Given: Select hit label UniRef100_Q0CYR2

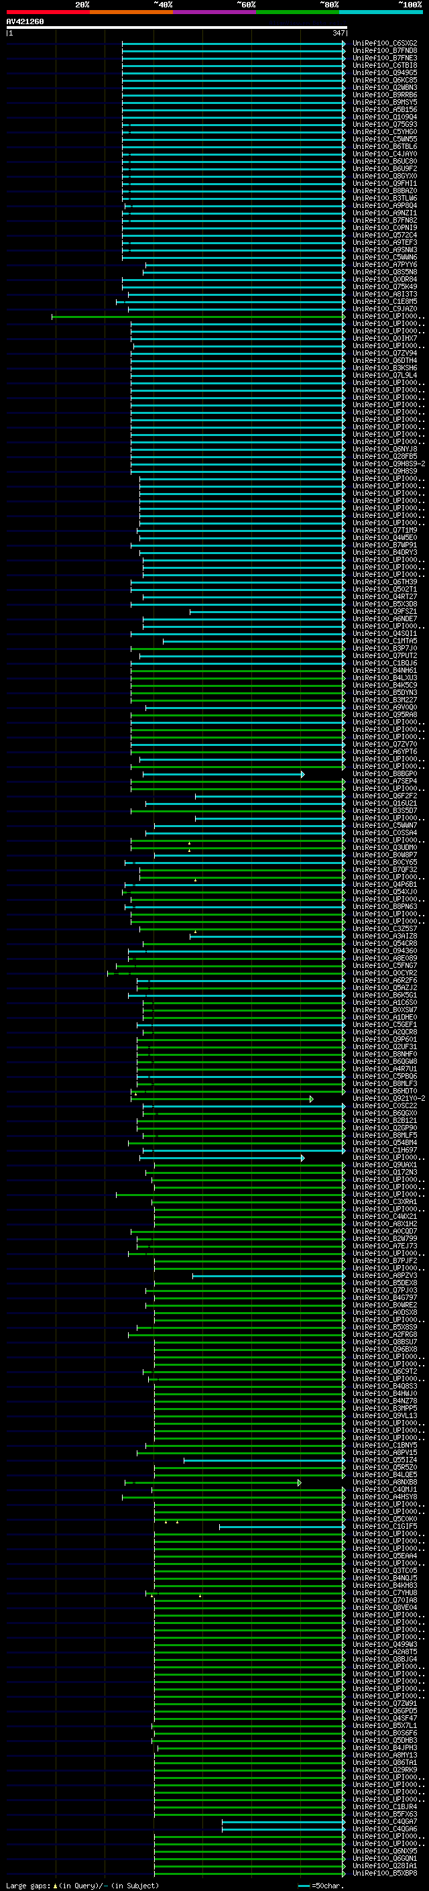Looking at the screenshot, I should (384, 973).
